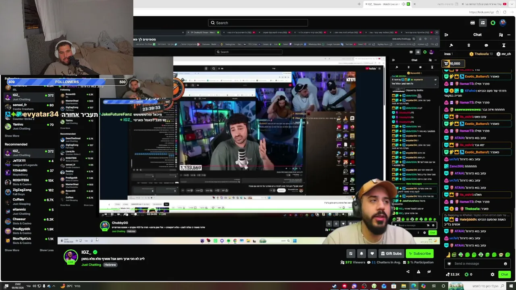Click the Gift Subs button

(391, 253)
